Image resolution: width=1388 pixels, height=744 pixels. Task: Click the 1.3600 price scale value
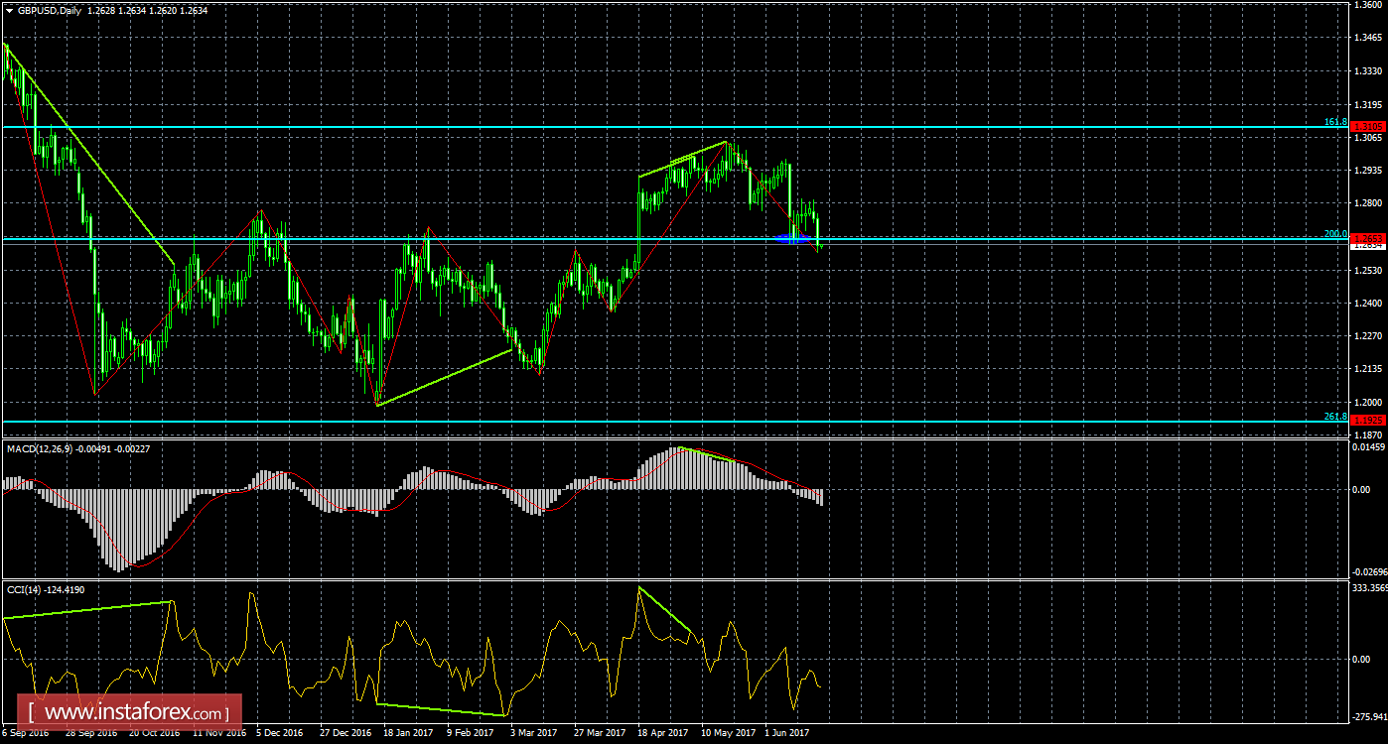(x=1369, y=5)
